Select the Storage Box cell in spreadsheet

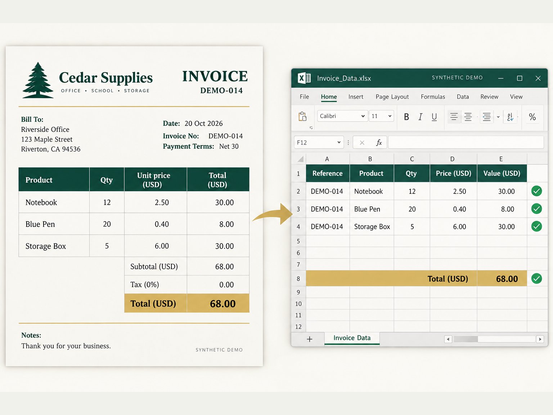click(372, 227)
